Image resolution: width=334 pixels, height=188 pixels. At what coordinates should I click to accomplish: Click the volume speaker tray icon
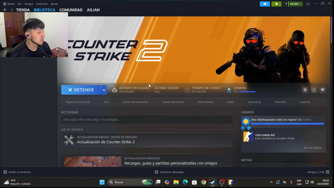tap(312, 182)
